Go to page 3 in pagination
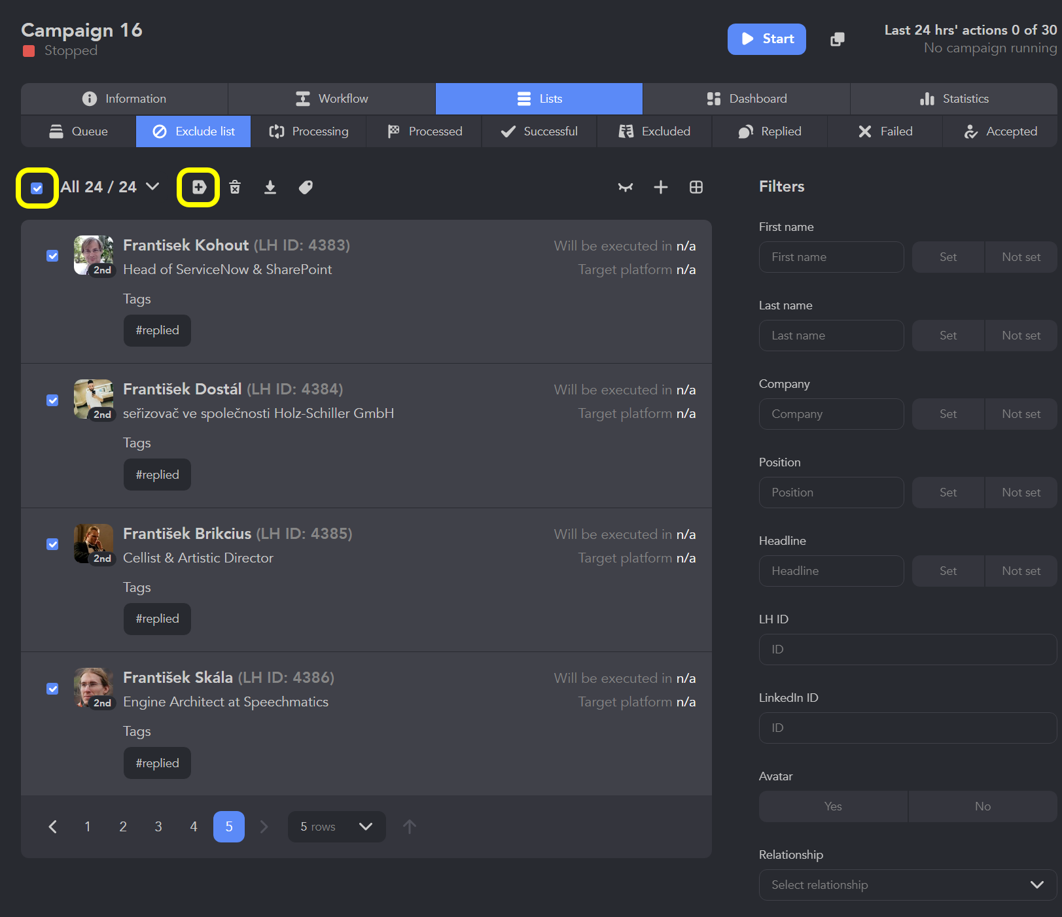This screenshot has height=917, width=1062. click(x=158, y=827)
